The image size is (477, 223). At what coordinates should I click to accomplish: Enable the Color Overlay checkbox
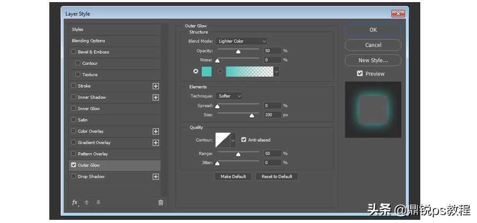coord(73,131)
